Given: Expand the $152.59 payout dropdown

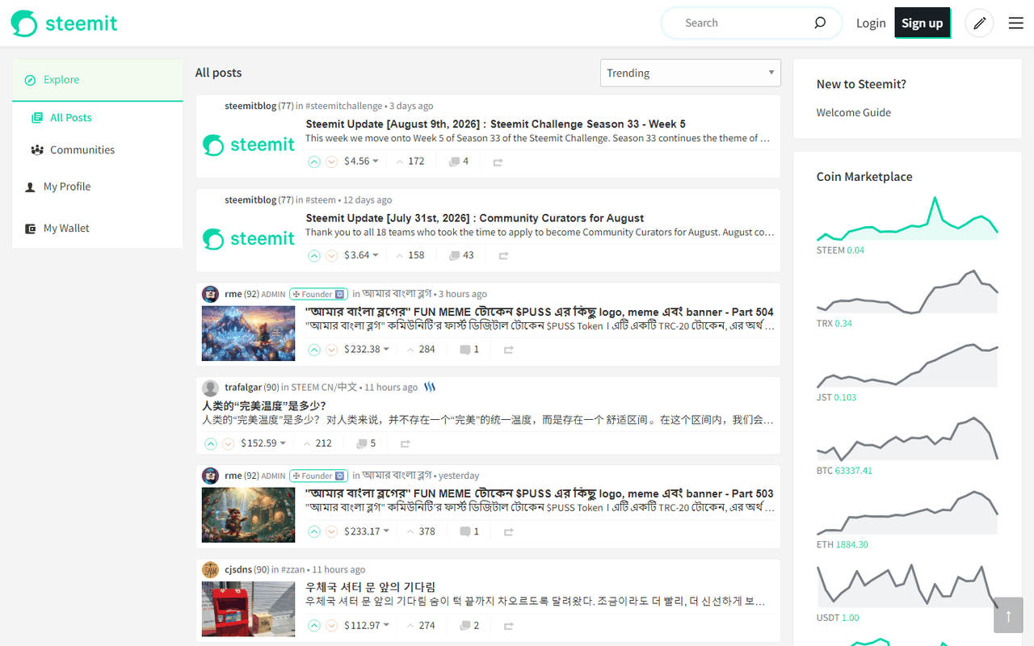Looking at the screenshot, I should tap(263, 443).
